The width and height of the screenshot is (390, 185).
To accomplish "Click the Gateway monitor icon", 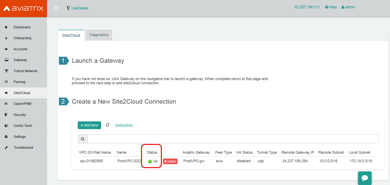I will click(6, 60).
